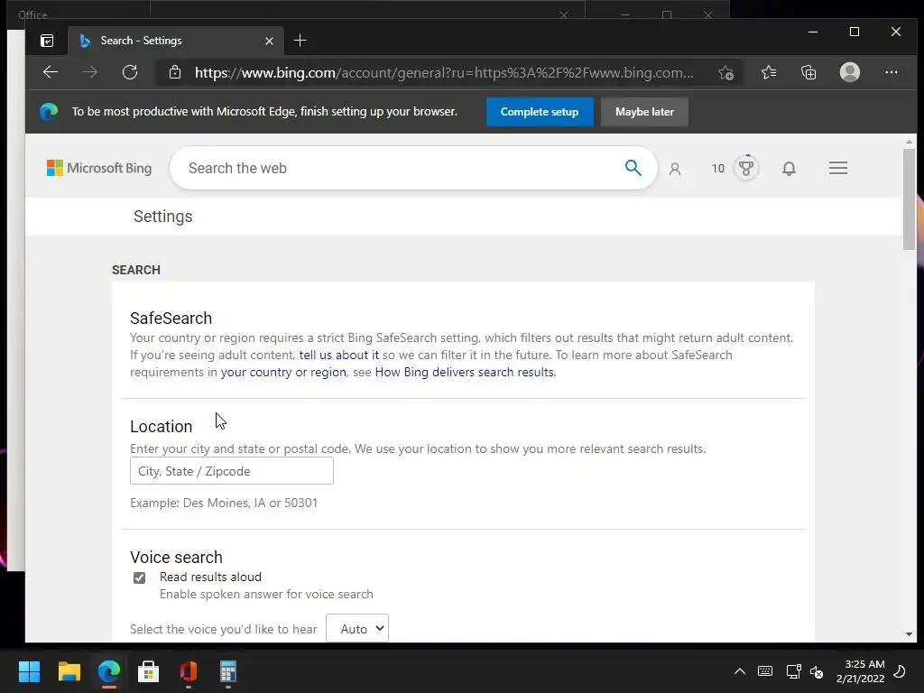Open Calculator from the taskbar
This screenshot has width=924, height=693.
pos(228,671)
